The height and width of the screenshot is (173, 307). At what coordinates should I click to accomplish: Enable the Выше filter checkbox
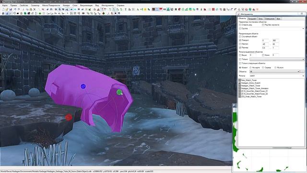(240, 55)
